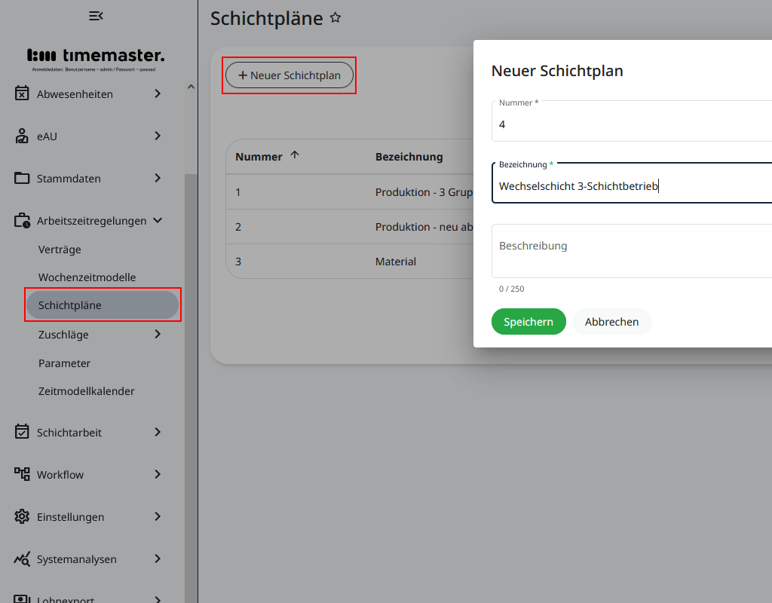Image resolution: width=772 pixels, height=603 pixels.
Task: Select the Schichtarbeit calendar icon
Action: point(20,432)
